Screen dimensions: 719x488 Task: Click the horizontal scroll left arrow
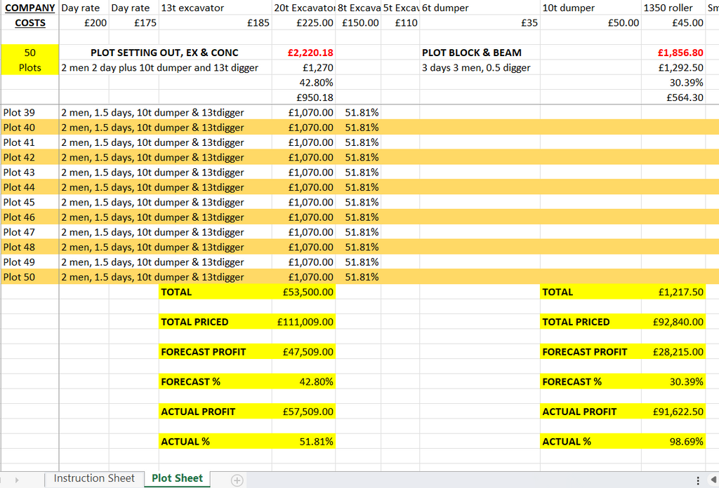(713, 480)
